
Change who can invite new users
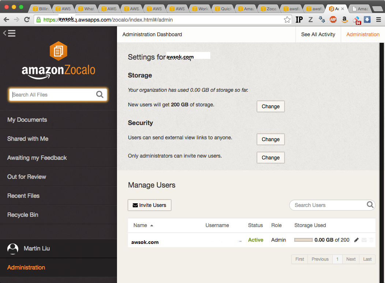coord(271,158)
